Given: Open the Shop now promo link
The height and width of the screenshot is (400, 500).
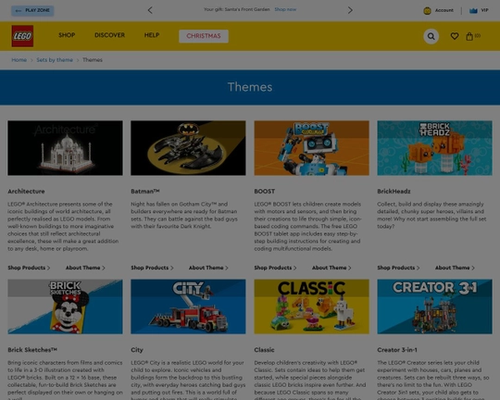Looking at the screenshot, I should [x=285, y=9].
